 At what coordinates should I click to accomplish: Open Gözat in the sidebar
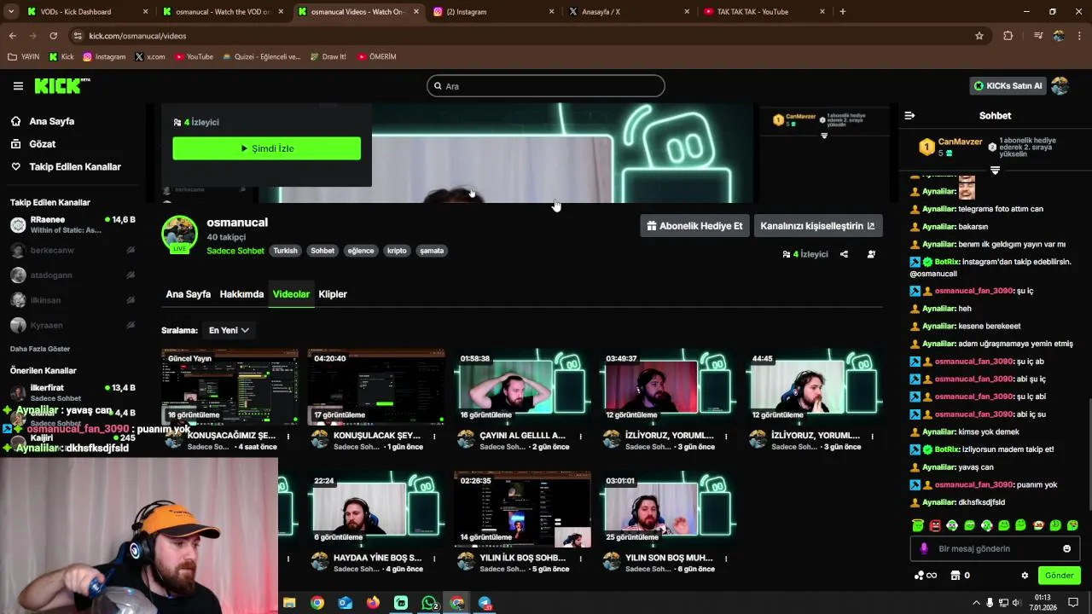tap(42, 144)
